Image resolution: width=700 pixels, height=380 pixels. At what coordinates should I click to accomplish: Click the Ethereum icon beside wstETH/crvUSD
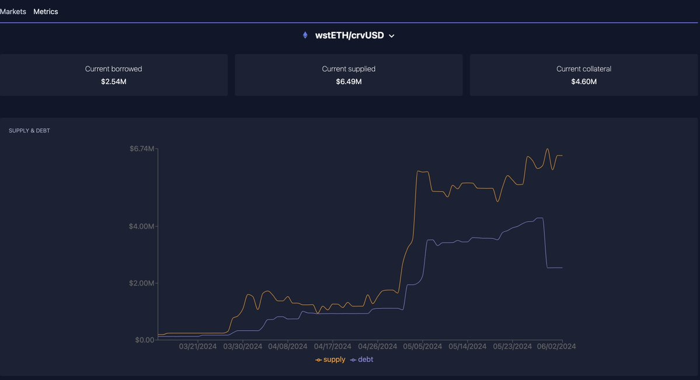point(305,35)
